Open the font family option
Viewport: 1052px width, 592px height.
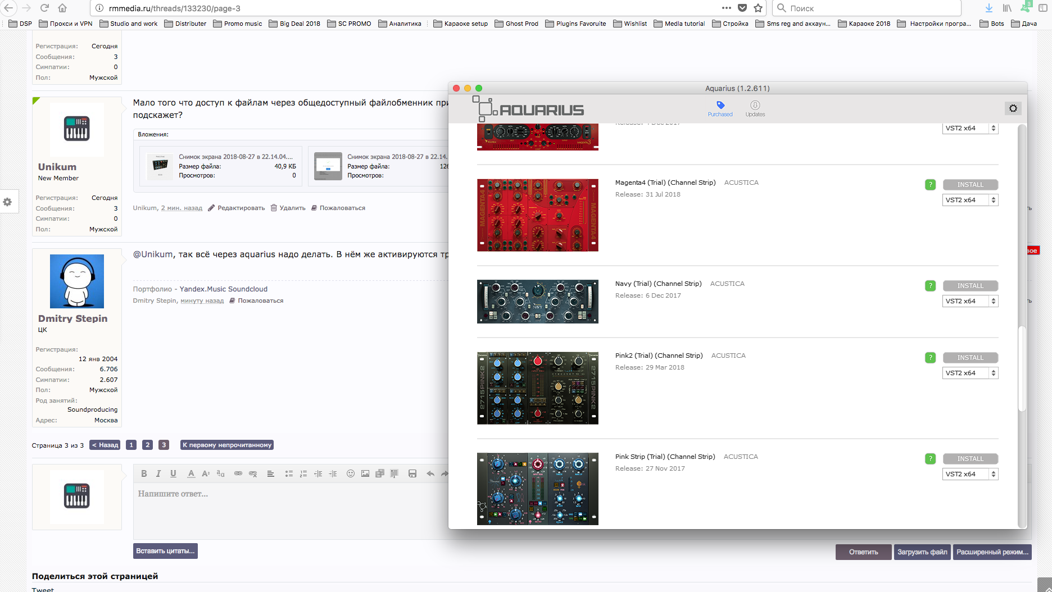(220, 473)
